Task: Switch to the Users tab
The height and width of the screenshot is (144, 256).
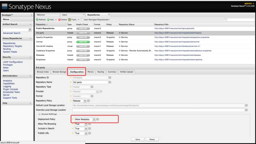Action: (65, 15)
